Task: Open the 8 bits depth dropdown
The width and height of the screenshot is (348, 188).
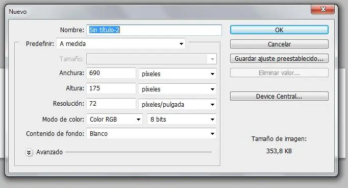Action: click(x=182, y=120)
